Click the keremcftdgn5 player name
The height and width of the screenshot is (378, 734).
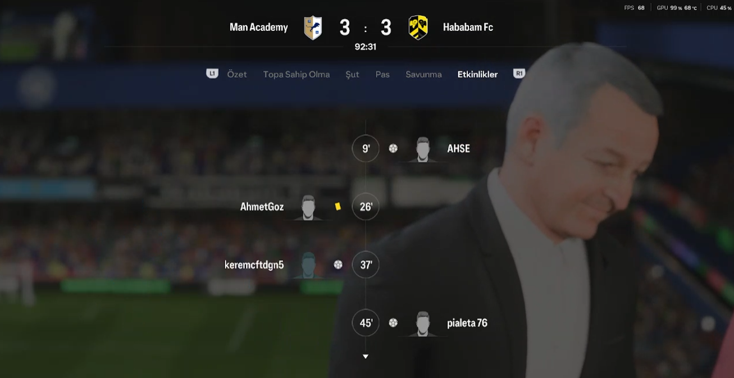coord(254,265)
